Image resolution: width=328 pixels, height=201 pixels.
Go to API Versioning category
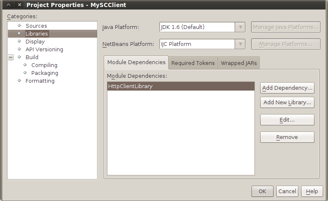coord(44,49)
